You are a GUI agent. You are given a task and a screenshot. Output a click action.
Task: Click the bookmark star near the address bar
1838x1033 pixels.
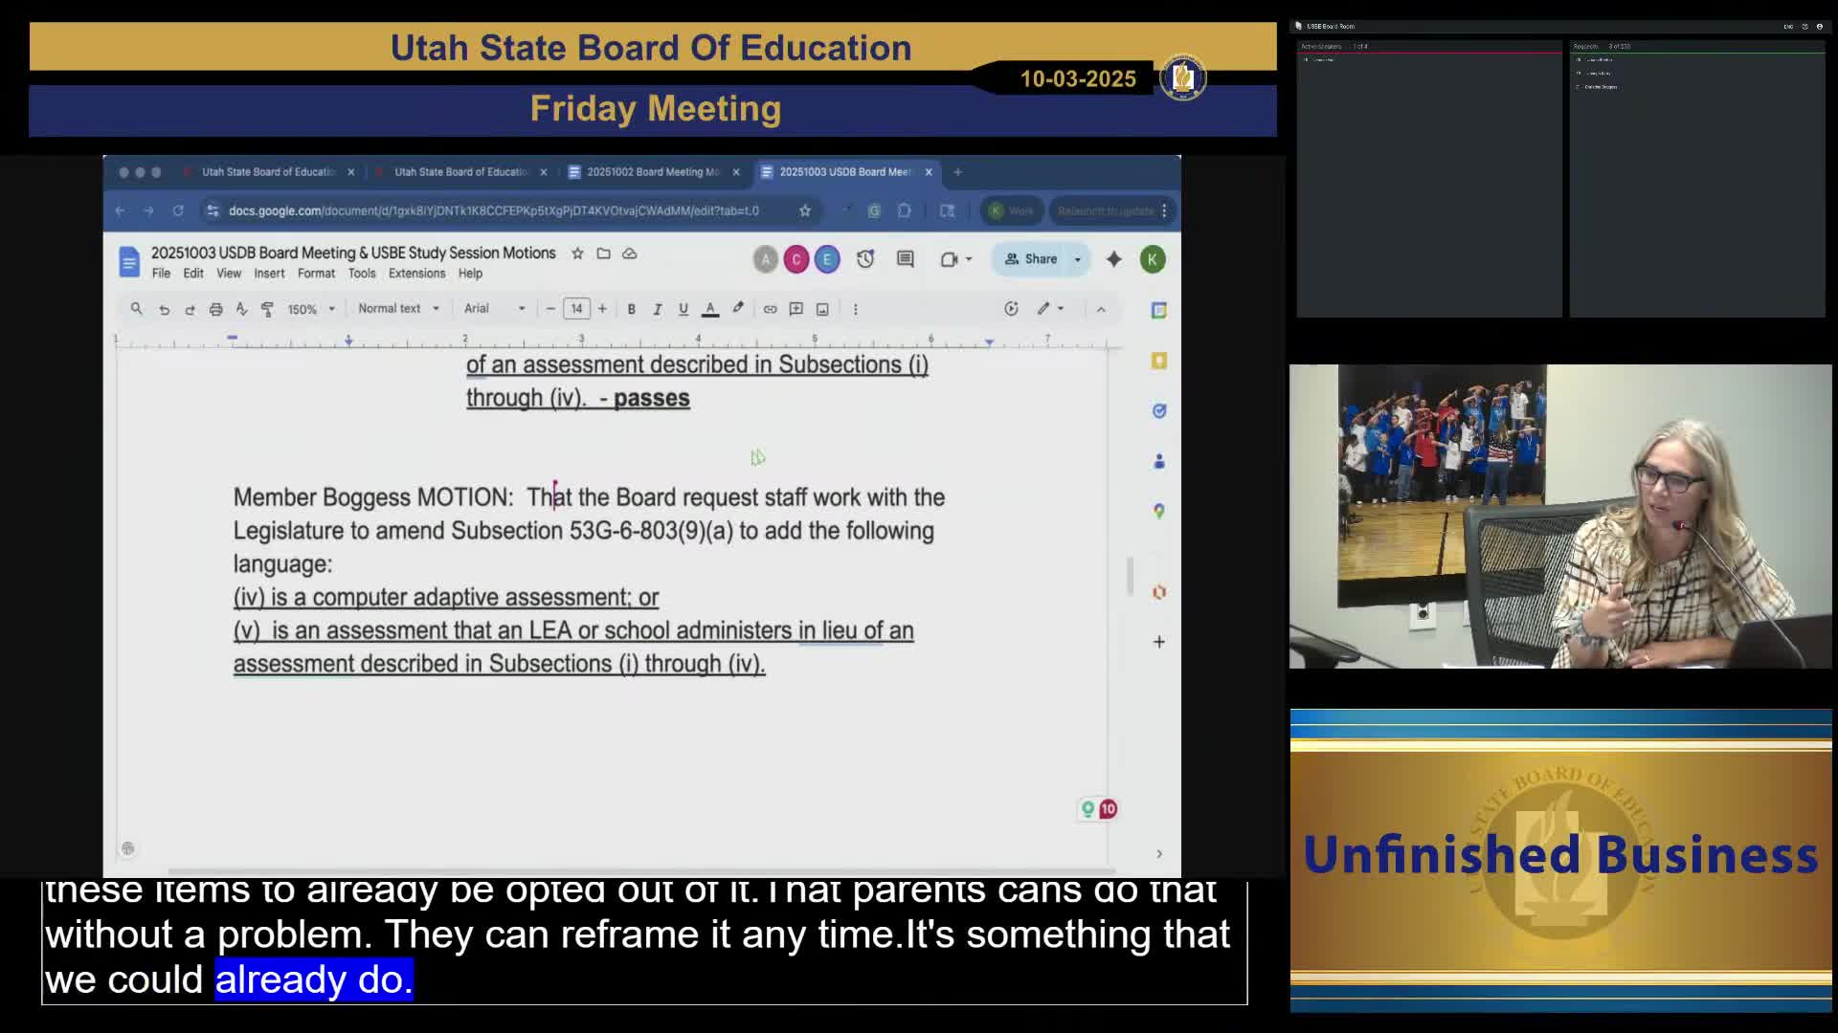805,210
